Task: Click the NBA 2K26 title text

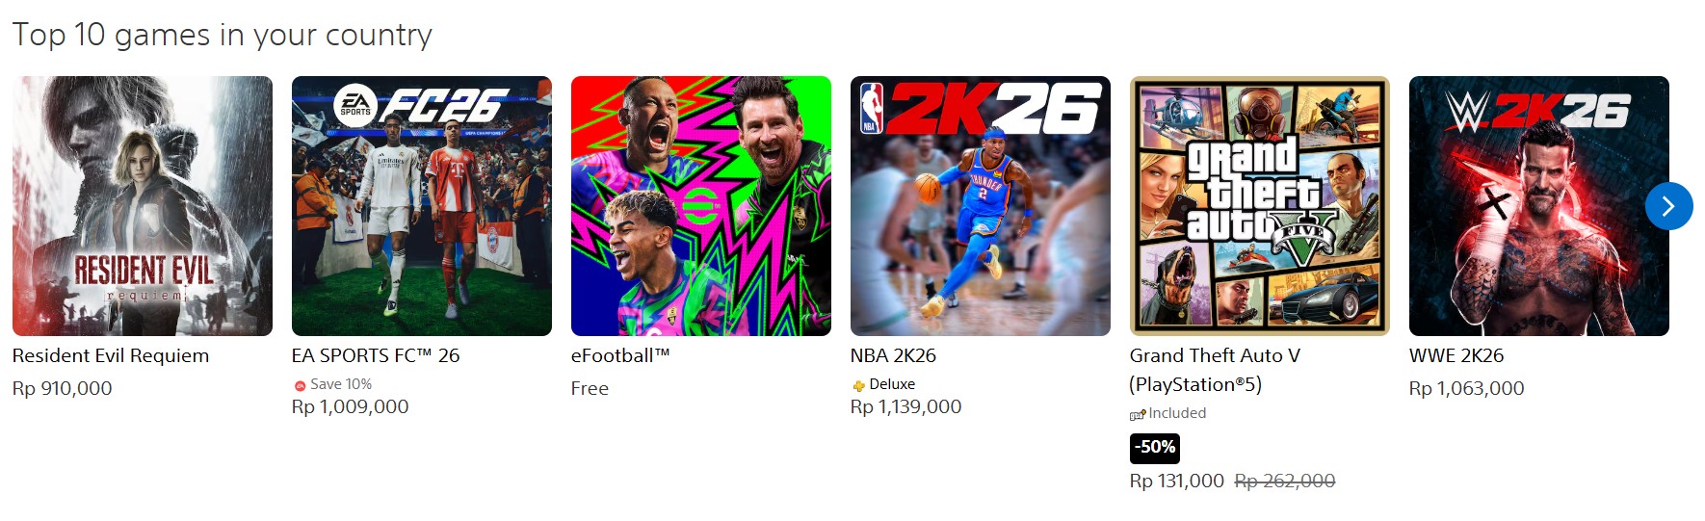Action: (x=893, y=355)
